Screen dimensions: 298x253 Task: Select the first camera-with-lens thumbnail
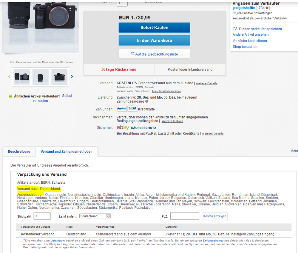[21, 77]
